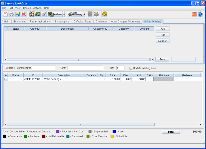Switch to the Main tab
Screen dimensions: 206x149
pyautogui.click(x=7, y=22)
